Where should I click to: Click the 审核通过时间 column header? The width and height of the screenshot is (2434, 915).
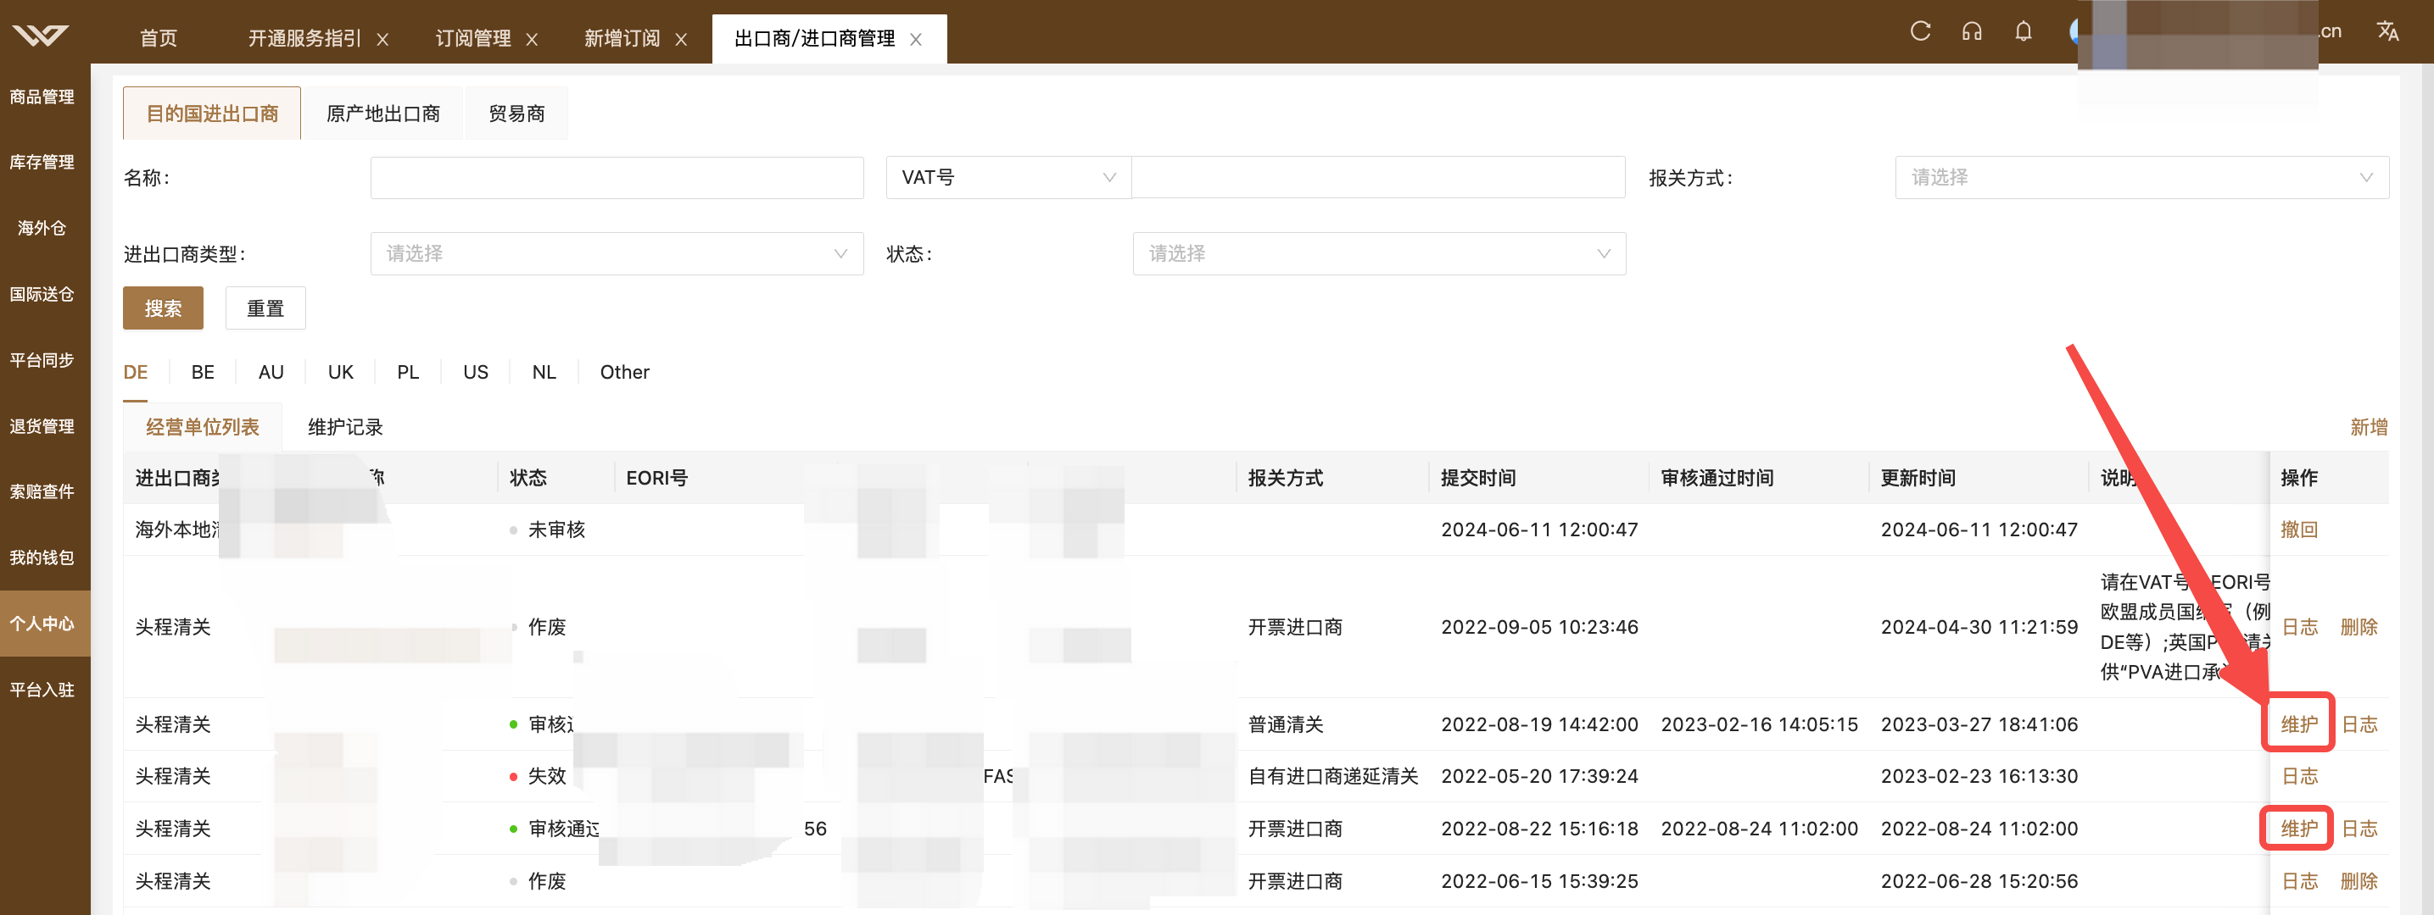coord(1717,478)
